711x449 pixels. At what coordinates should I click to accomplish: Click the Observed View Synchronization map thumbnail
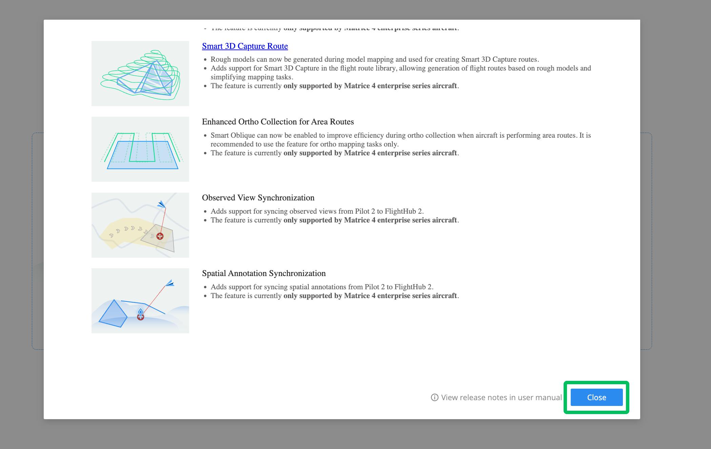tap(140, 225)
